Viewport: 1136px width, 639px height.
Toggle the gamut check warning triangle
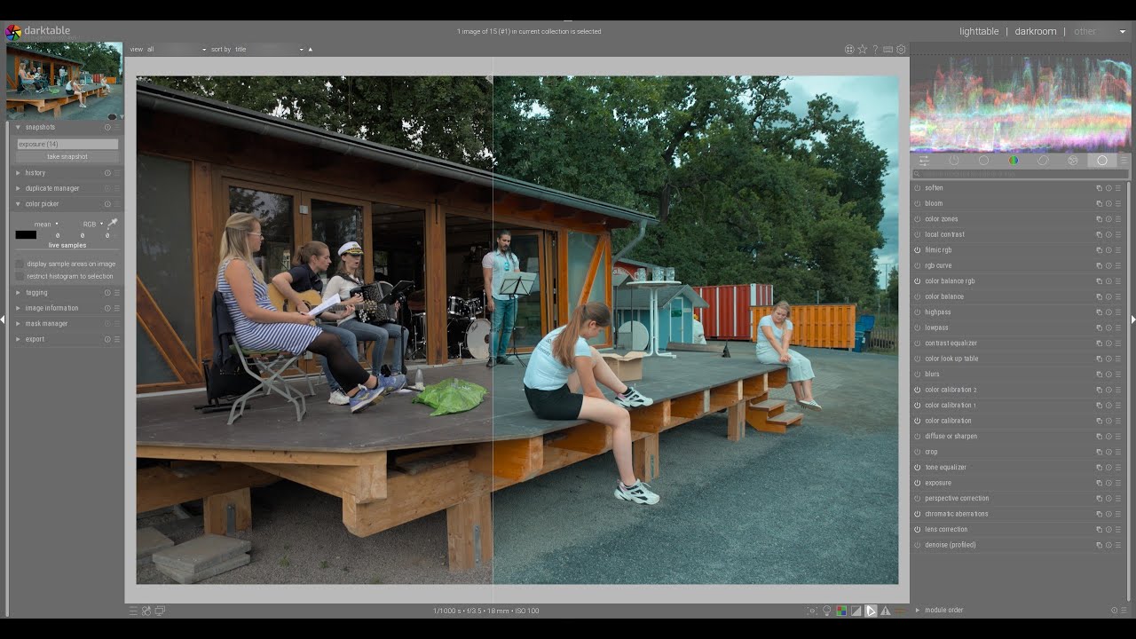[x=886, y=611]
